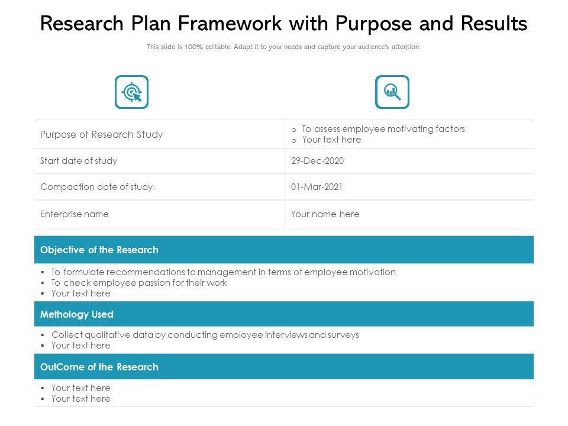
Task: Click the employee passion bullet line
Action: (139, 283)
